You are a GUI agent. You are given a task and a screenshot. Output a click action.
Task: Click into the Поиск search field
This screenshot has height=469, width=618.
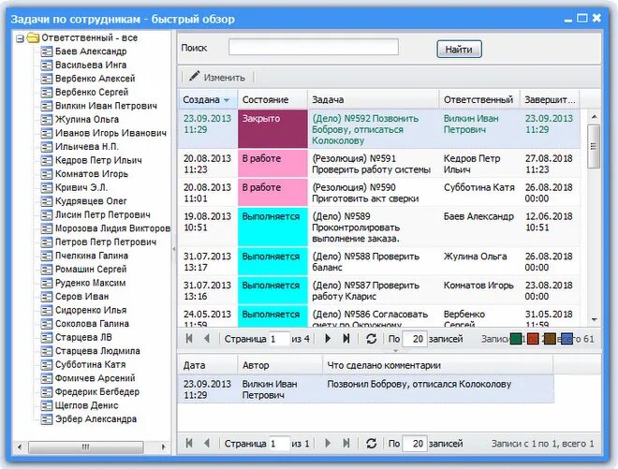tap(314, 48)
